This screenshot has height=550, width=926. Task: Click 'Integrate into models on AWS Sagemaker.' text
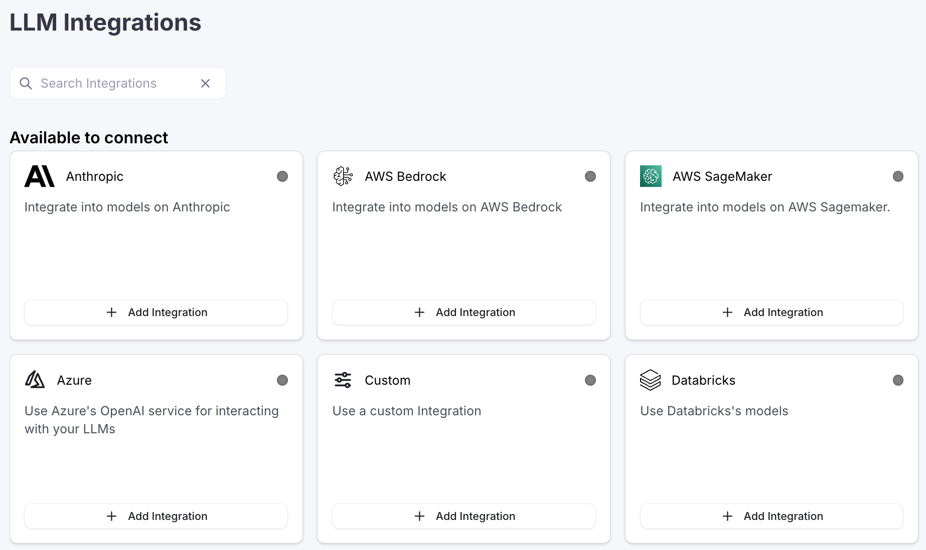pyautogui.click(x=765, y=207)
